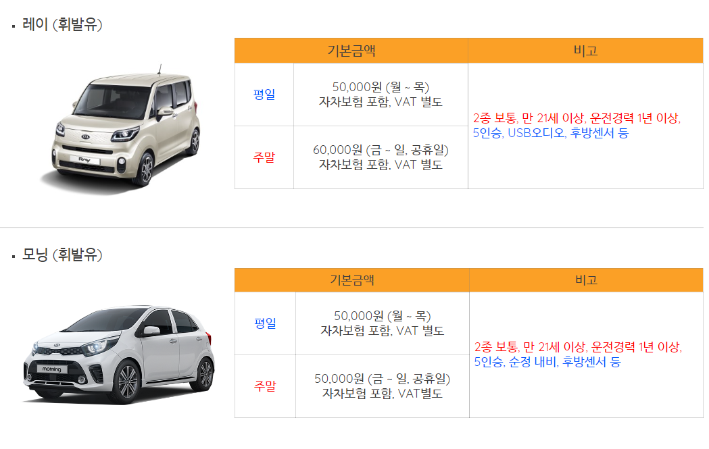The height and width of the screenshot is (449, 709).
Task: Click the Ray's red license requirement text
Action: tap(577, 118)
